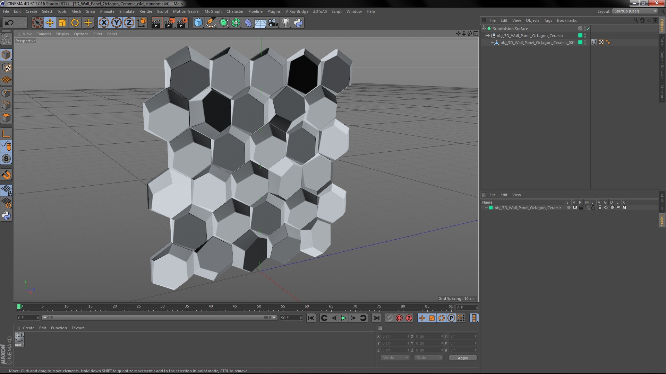Toggle Position keyframe recording
666x374 pixels.
(422, 318)
